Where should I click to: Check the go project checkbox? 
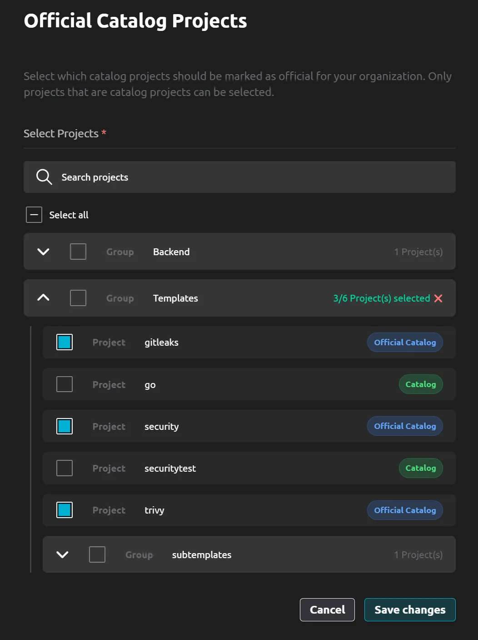point(64,384)
